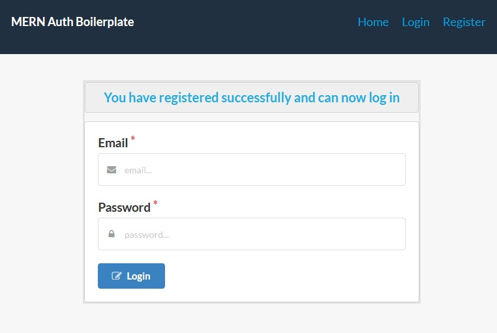497x333 pixels.
Task: Click the dark navbar between title and Home
Action: click(x=248, y=26)
